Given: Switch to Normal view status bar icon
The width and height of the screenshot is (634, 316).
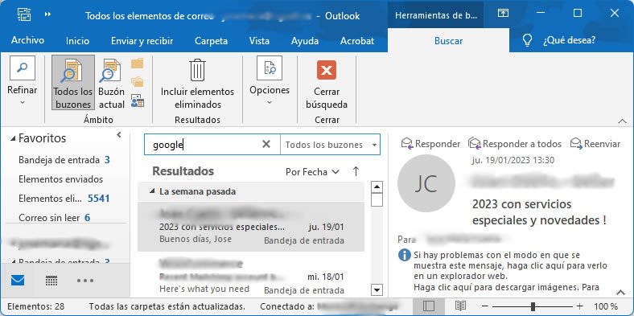Looking at the screenshot, I should 429,306.
